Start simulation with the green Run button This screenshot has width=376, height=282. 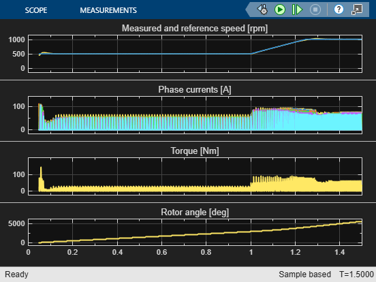279,10
